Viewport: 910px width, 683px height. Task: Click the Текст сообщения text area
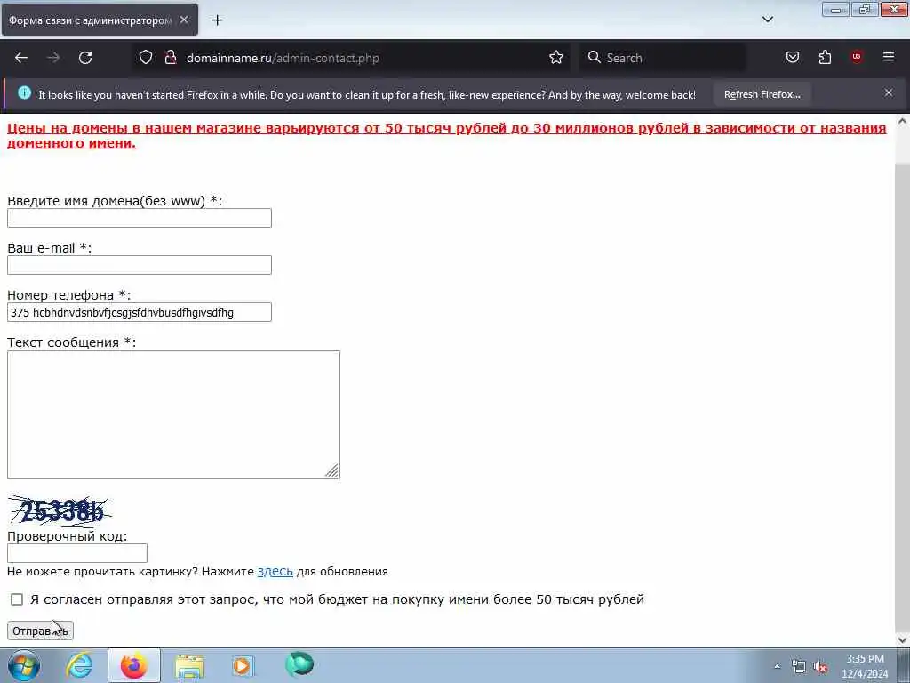173,414
